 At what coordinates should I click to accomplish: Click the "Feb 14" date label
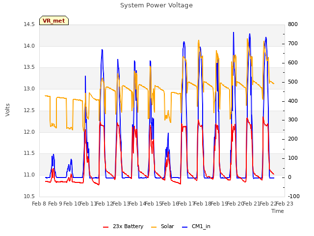pyautogui.click(x=137, y=204)
